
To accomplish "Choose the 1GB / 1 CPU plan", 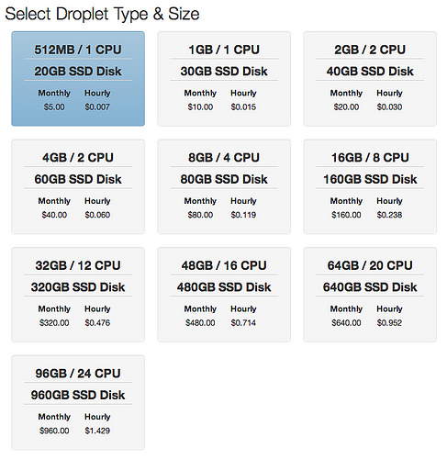I will 224,79.
